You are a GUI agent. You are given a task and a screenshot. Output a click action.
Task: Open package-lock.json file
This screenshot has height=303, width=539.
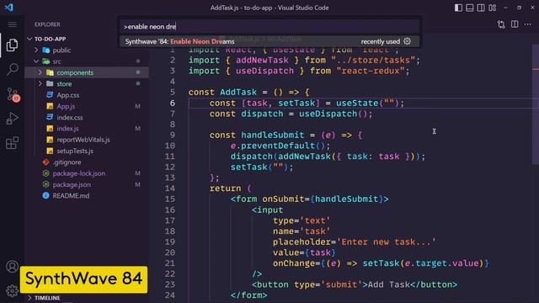78,173
